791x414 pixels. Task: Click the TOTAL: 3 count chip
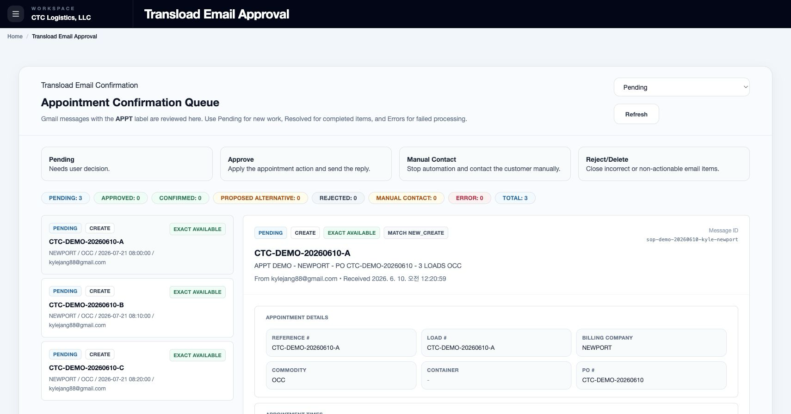coord(515,198)
